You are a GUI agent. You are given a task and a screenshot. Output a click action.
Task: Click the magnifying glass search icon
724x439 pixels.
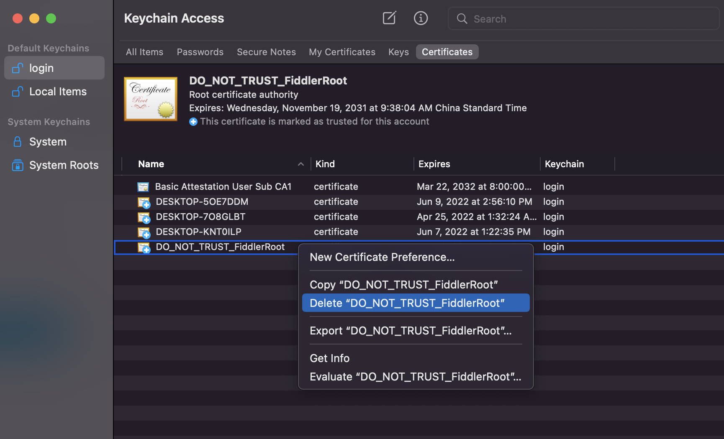click(x=462, y=19)
